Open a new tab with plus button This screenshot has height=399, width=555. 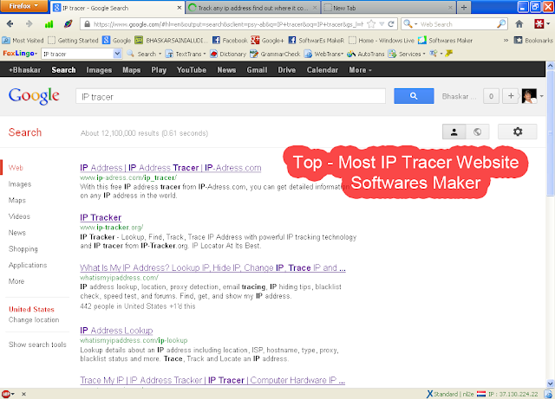(x=464, y=8)
